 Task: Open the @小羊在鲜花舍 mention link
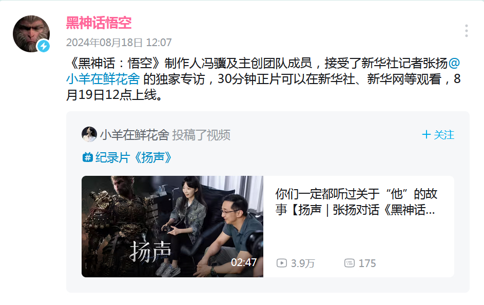pos(263,71)
